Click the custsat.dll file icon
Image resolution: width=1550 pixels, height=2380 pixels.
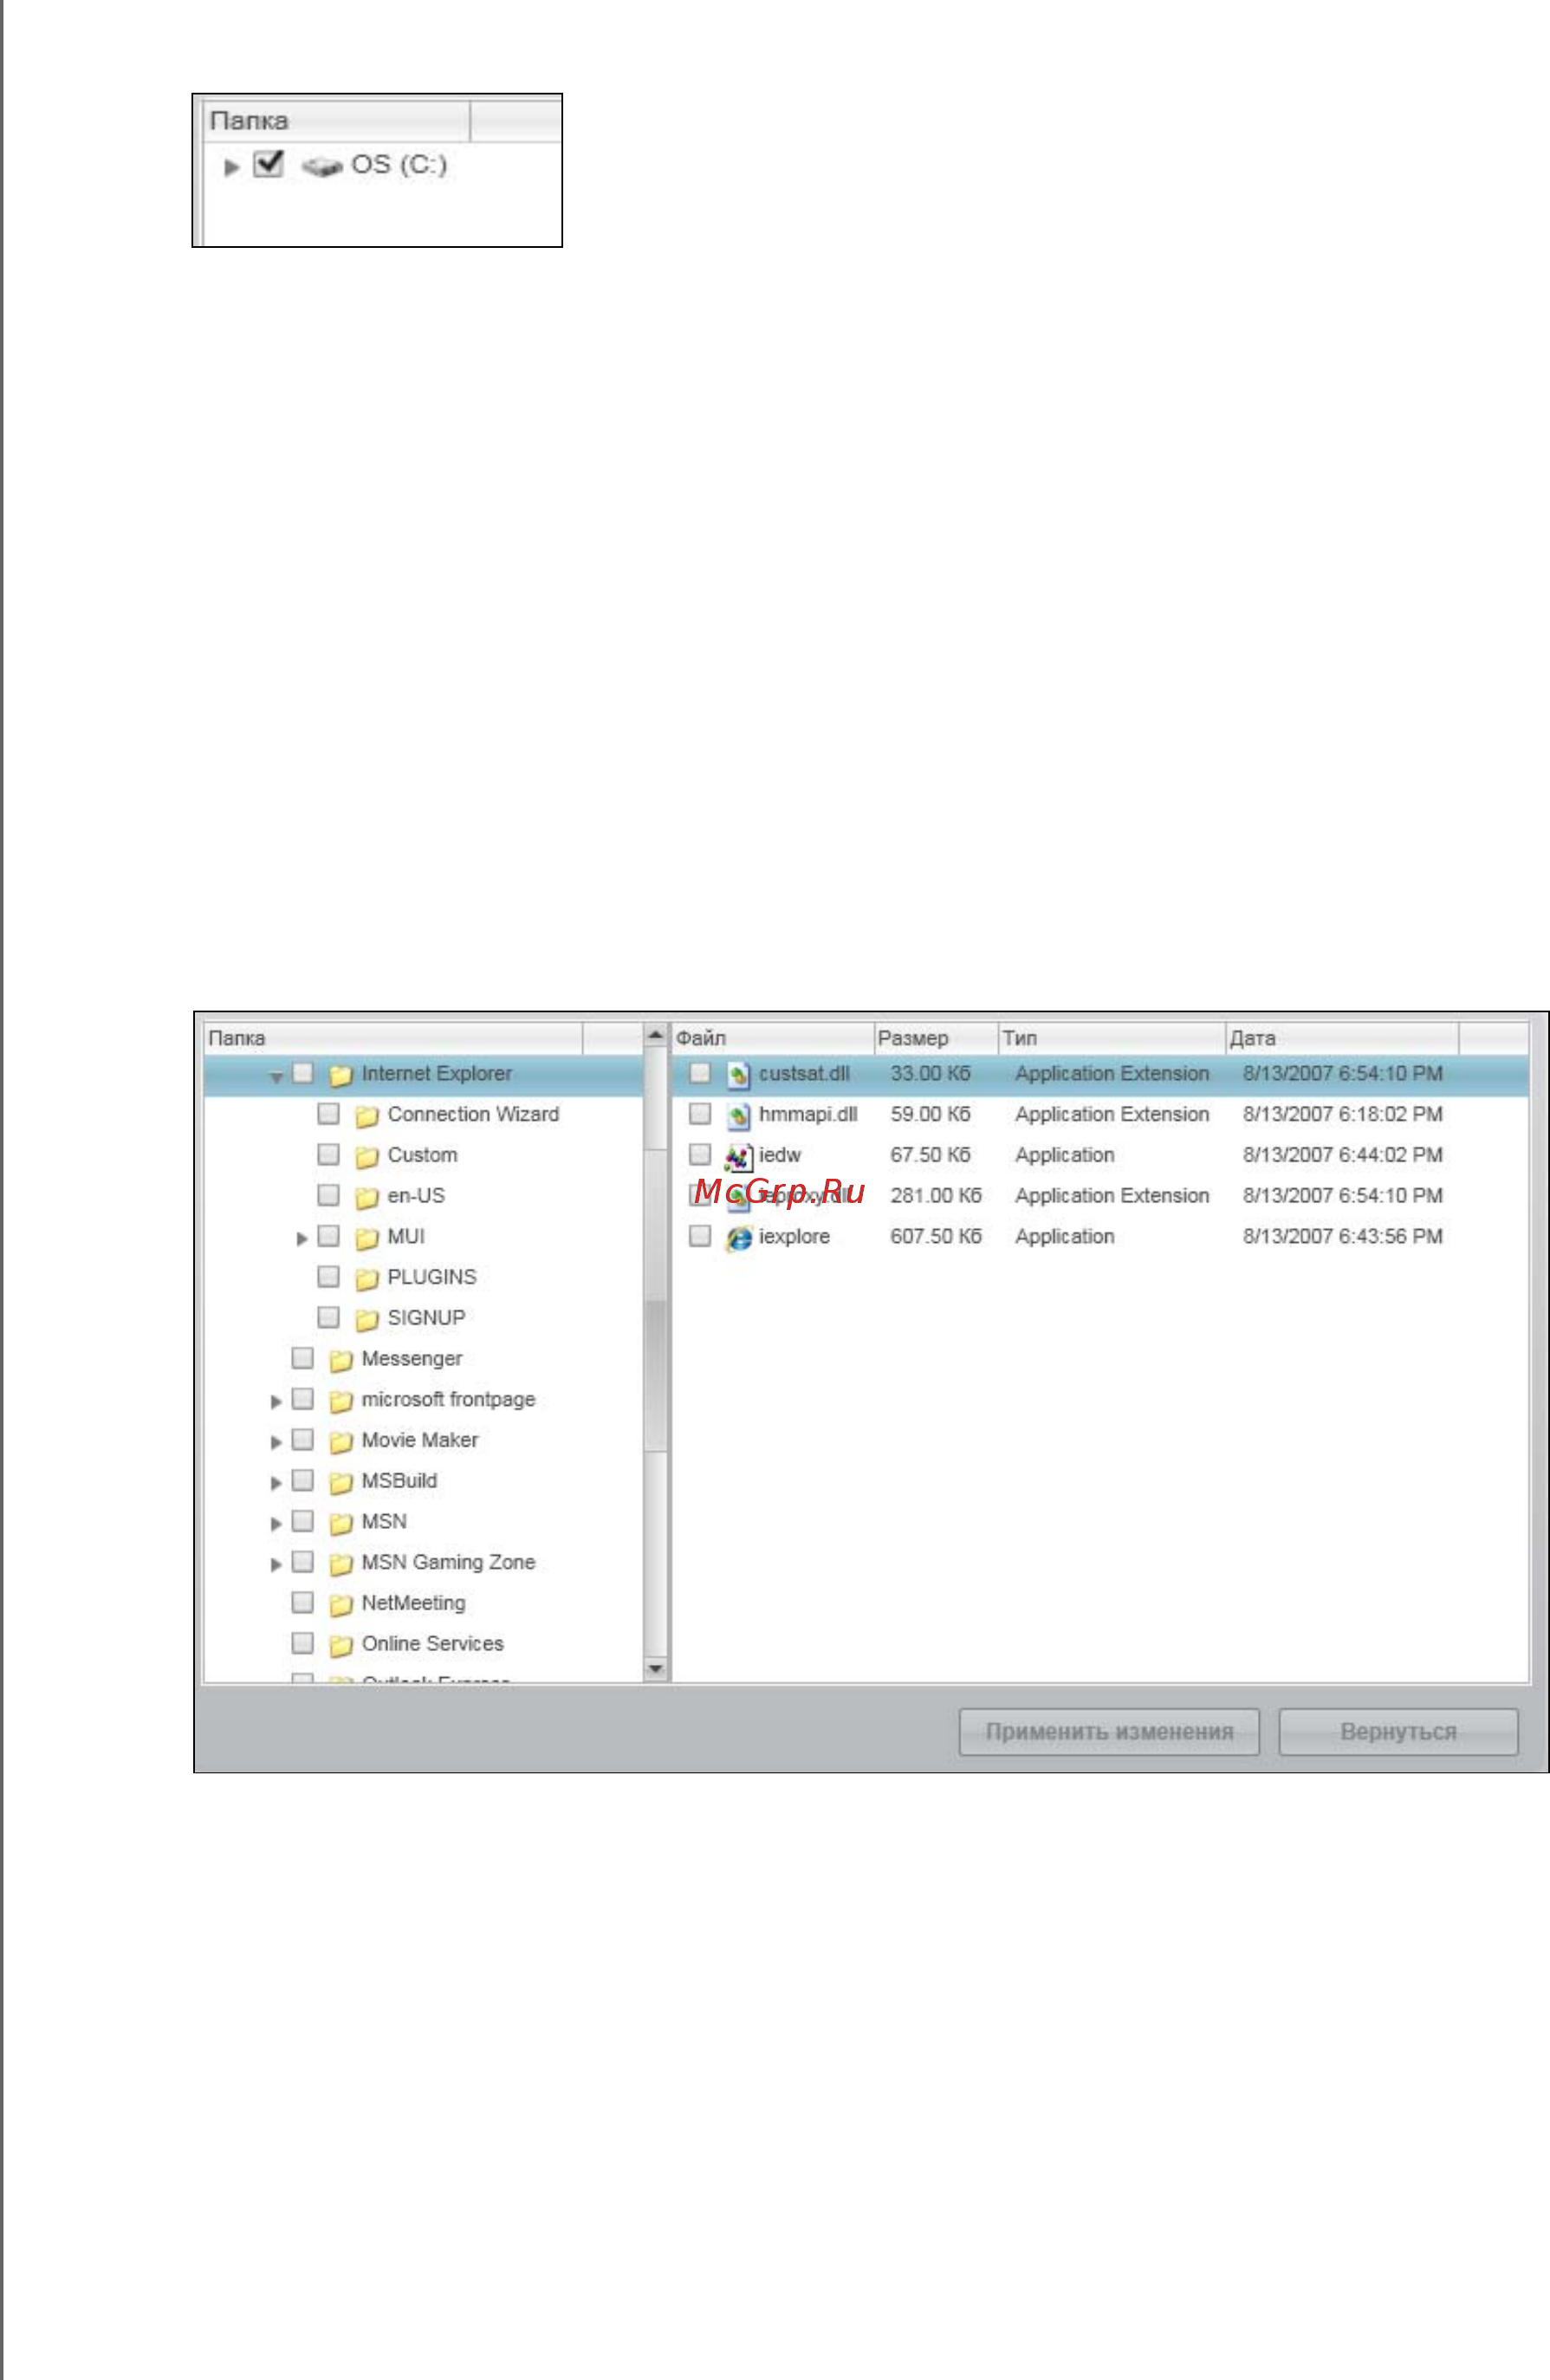click(x=737, y=1075)
